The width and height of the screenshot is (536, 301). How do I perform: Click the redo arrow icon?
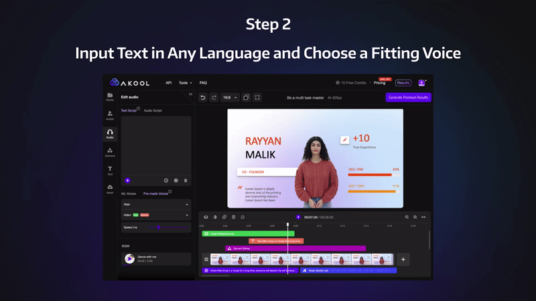pos(214,98)
